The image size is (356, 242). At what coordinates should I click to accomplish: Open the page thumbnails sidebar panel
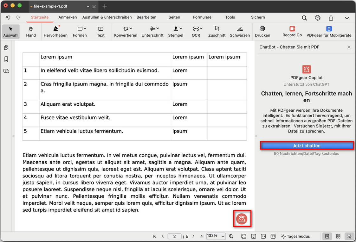point(6,47)
